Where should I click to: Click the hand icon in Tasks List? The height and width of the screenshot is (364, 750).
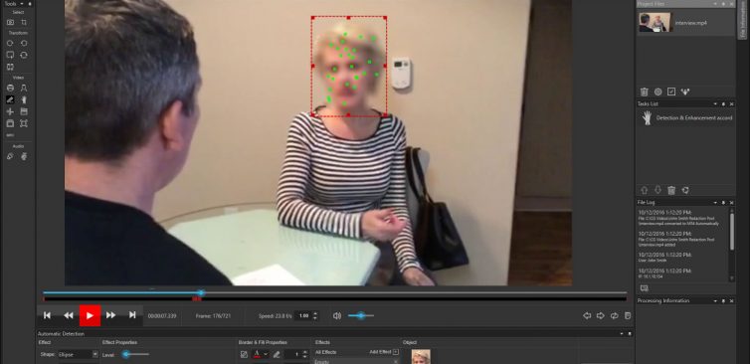coord(648,118)
